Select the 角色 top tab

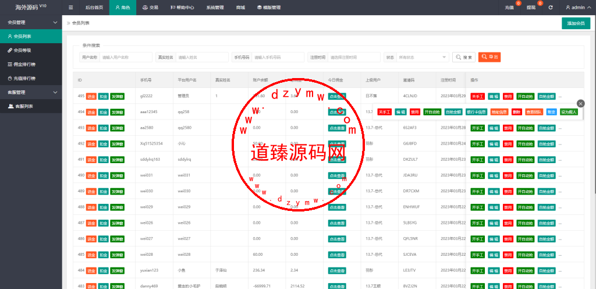coord(123,7)
